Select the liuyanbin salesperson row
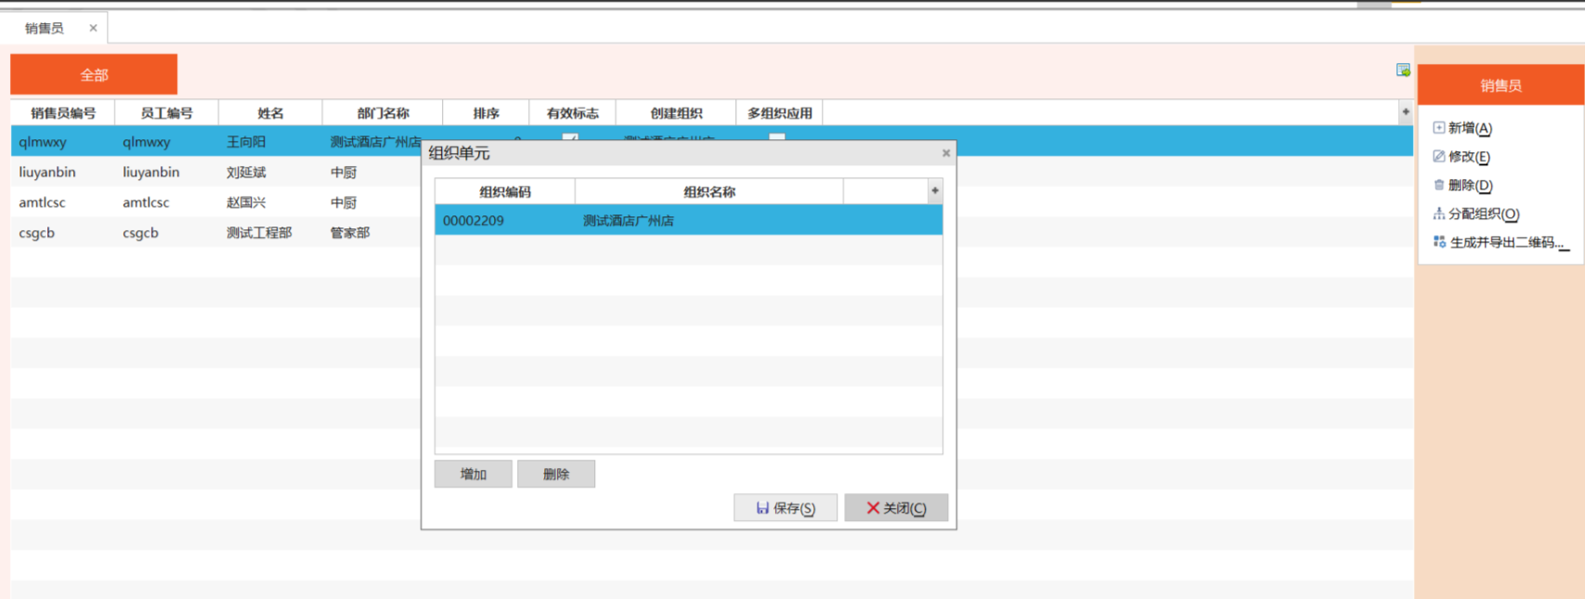 coord(214,173)
